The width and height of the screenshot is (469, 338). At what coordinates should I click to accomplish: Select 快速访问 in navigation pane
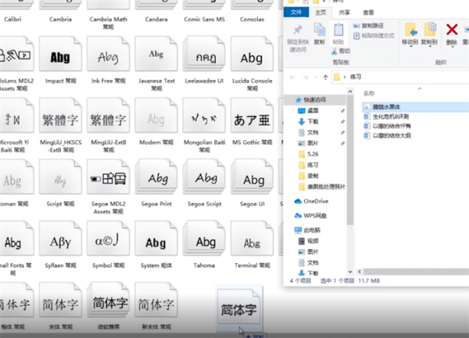315,99
